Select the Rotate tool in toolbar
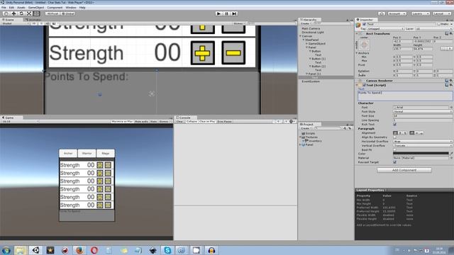454x255 pixels. pyautogui.click(x=21, y=13)
